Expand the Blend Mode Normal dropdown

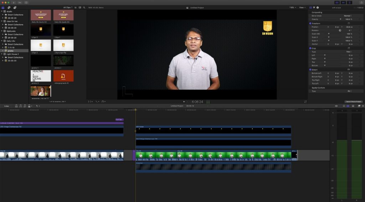[347, 16]
